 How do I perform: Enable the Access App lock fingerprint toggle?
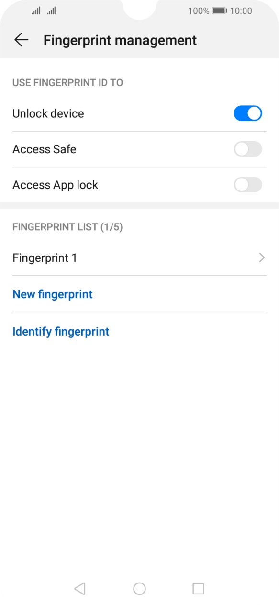248,185
